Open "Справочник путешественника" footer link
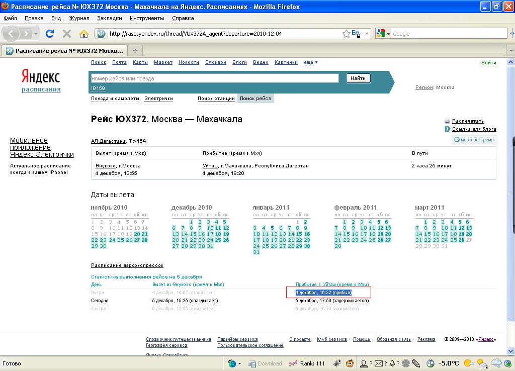The height and width of the screenshot is (371, 515). pos(179,339)
